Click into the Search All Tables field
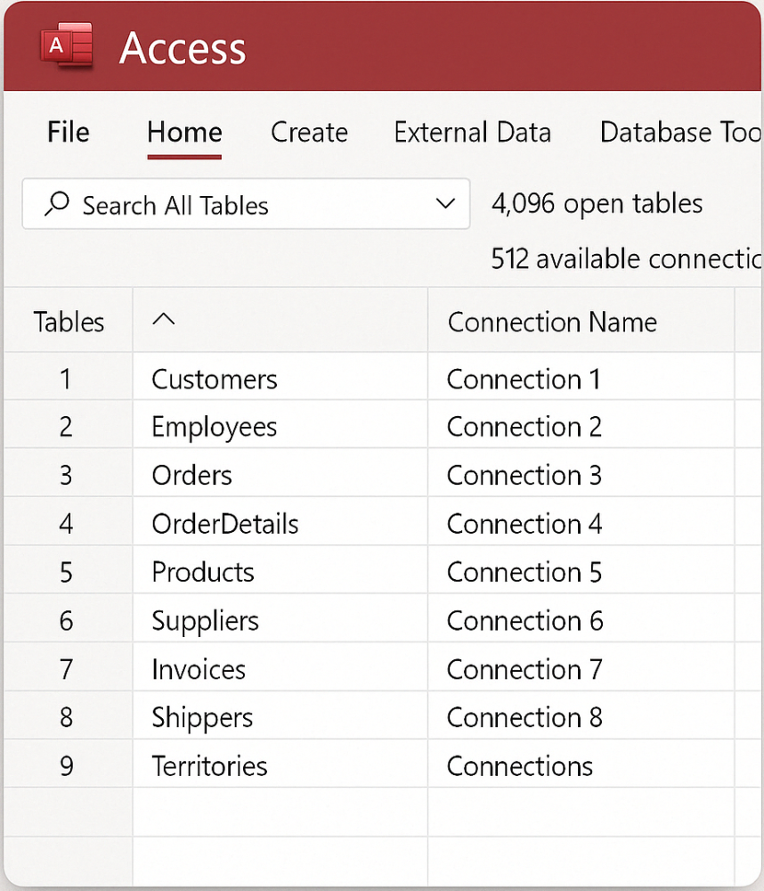 (x=246, y=203)
